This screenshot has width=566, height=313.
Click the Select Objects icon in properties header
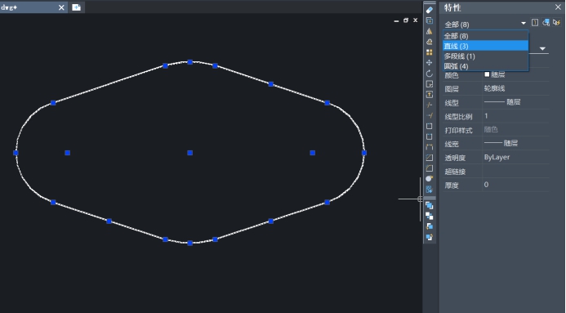tap(546, 23)
